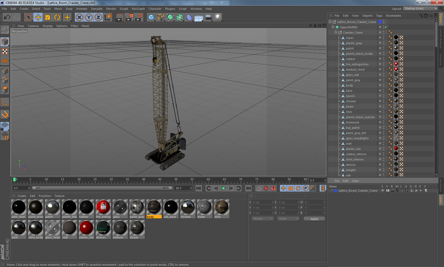Image resolution: width=444 pixels, height=267 pixels.
Task: Click the Apply button
Action: click(x=314, y=219)
